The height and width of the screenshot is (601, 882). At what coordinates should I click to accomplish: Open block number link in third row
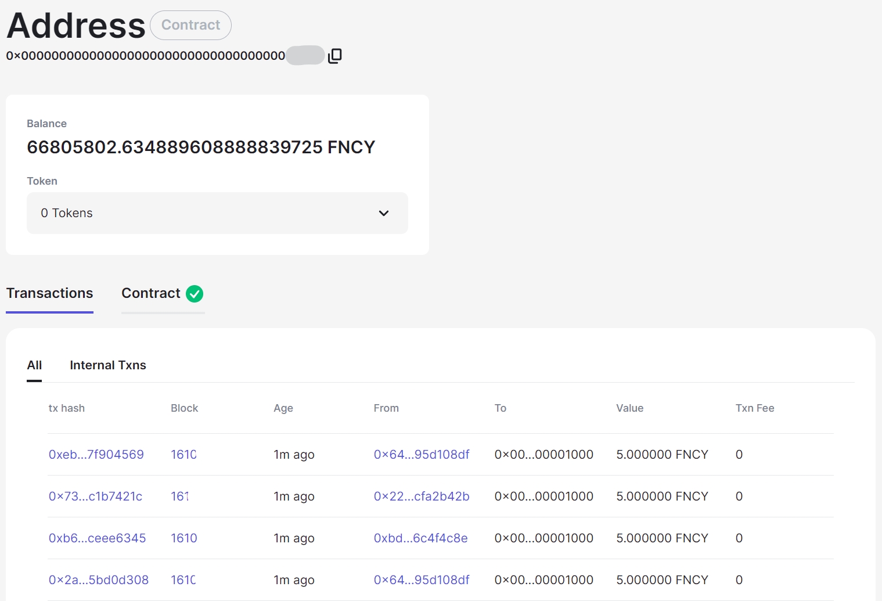[x=184, y=538]
